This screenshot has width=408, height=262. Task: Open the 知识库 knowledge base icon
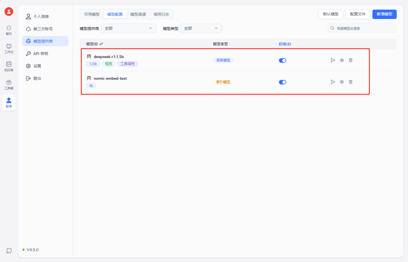coord(9,66)
